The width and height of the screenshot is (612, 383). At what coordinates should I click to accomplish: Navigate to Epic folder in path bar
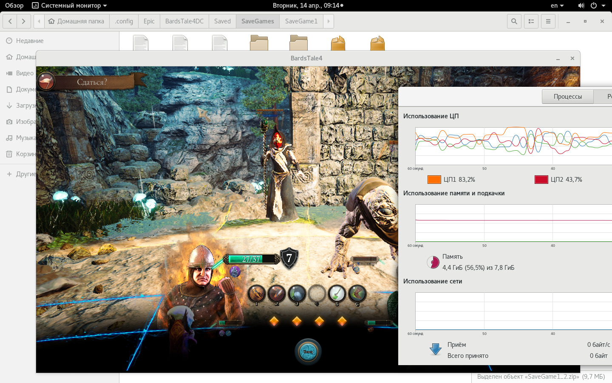point(149,21)
